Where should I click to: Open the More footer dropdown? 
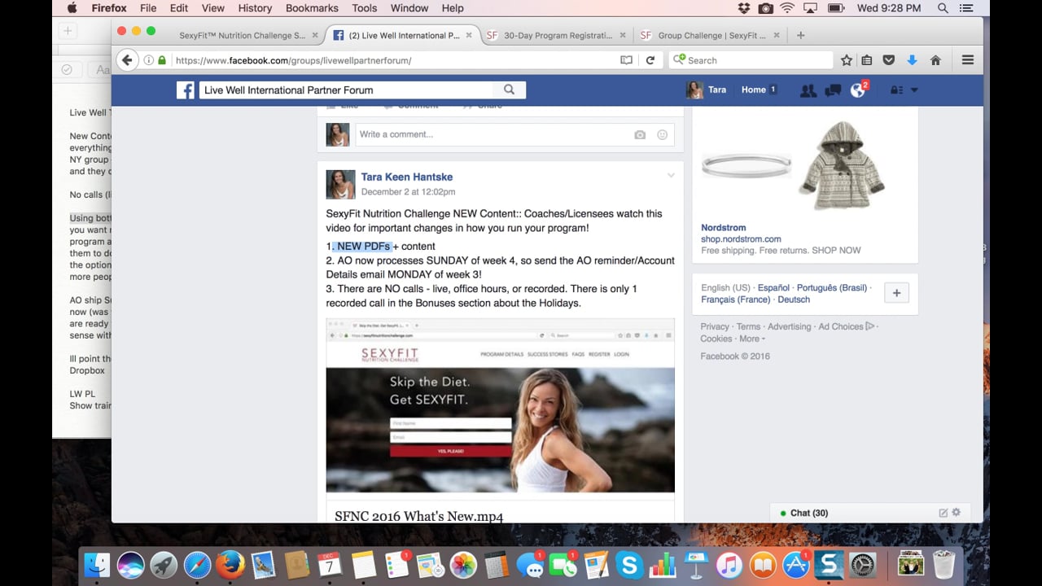[x=752, y=339]
